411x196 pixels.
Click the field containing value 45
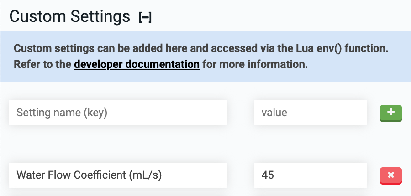pos(310,175)
